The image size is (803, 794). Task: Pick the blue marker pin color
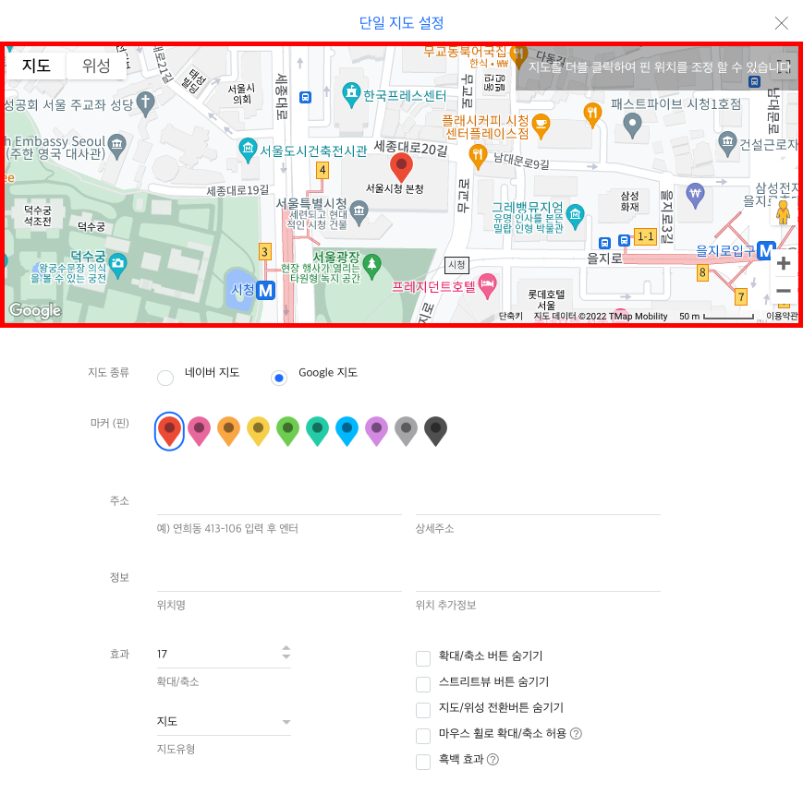[x=347, y=431]
